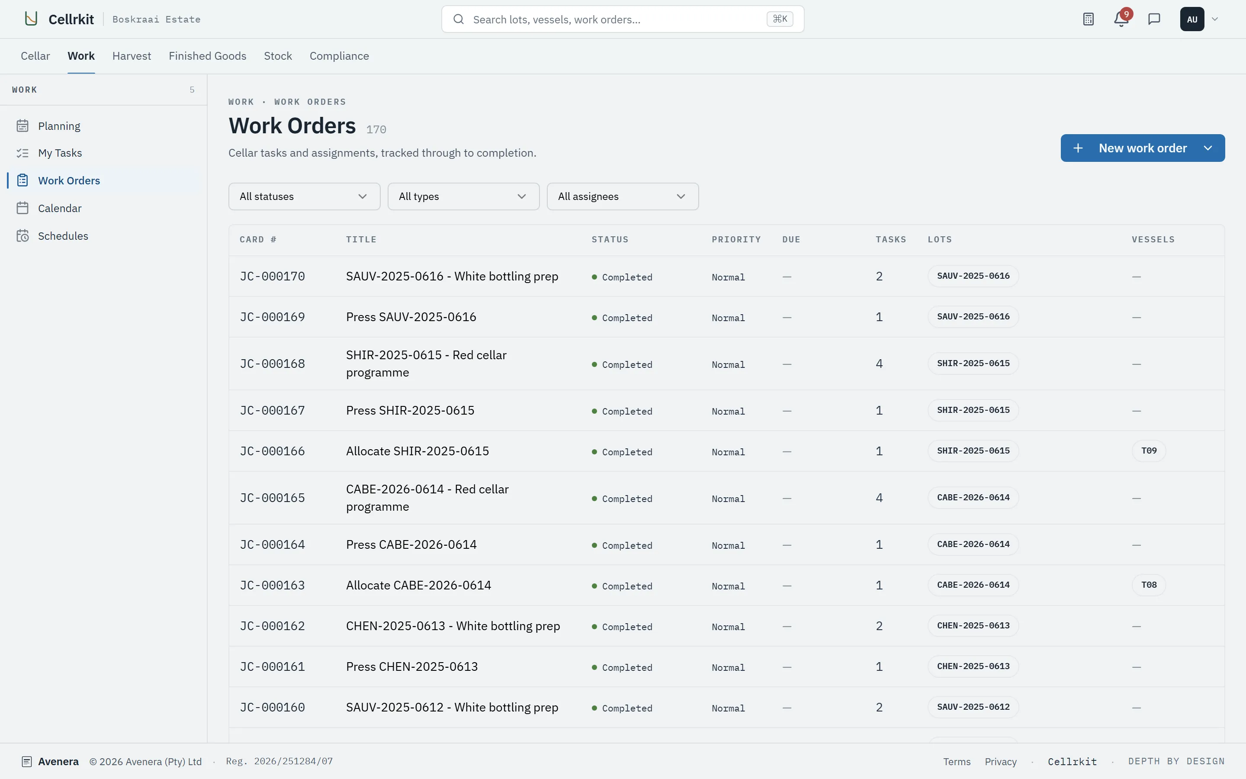
Task: Open the Privacy footer link
Action: 1000,762
